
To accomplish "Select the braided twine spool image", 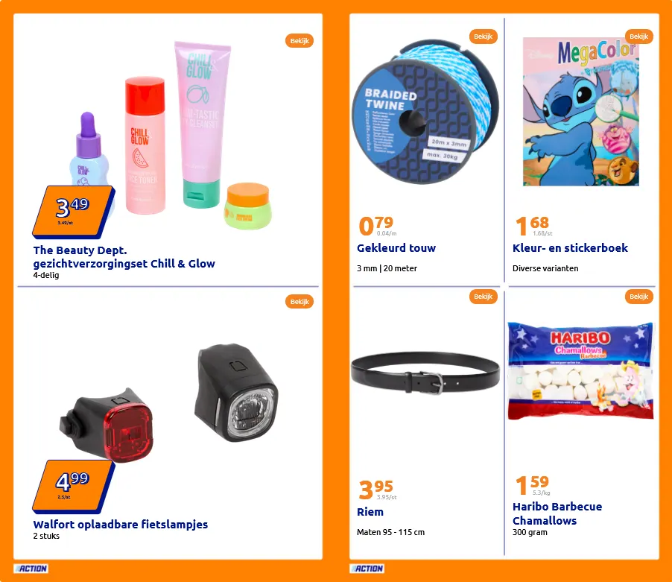I will [425, 113].
